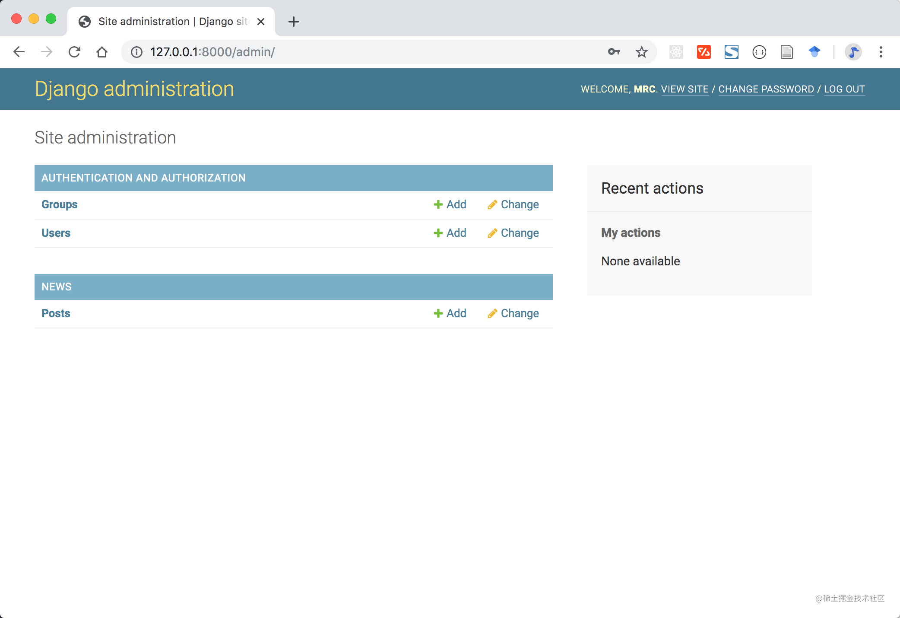Image resolution: width=900 pixels, height=618 pixels.
Task: Click the browser forward arrow
Action: [47, 52]
